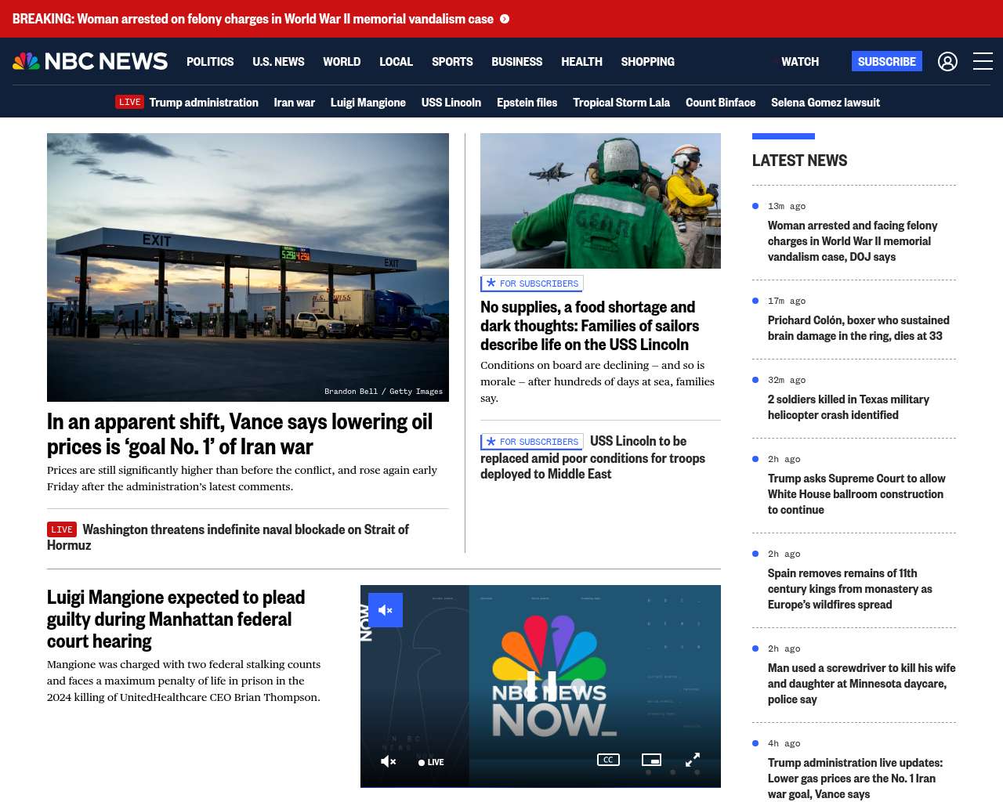Click the Brandon Bell / Getty Images credit

click(383, 392)
